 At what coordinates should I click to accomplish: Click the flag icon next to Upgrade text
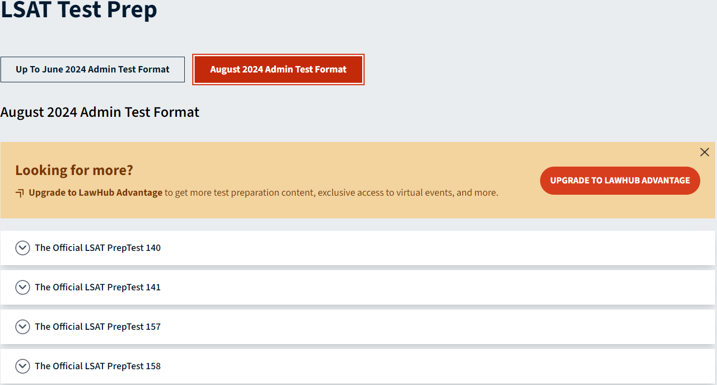(19, 192)
